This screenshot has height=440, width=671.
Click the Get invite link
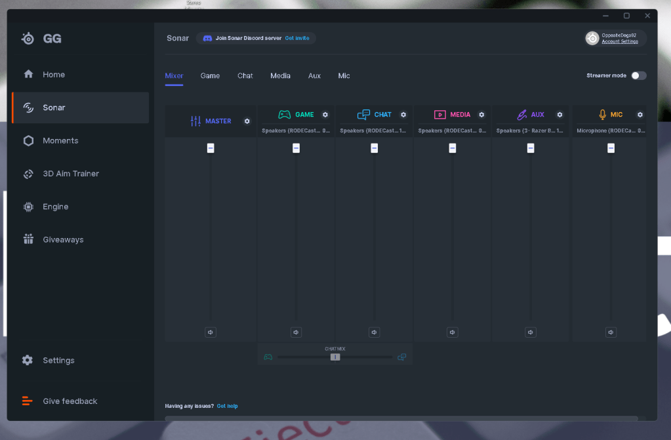(x=297, y=38)
